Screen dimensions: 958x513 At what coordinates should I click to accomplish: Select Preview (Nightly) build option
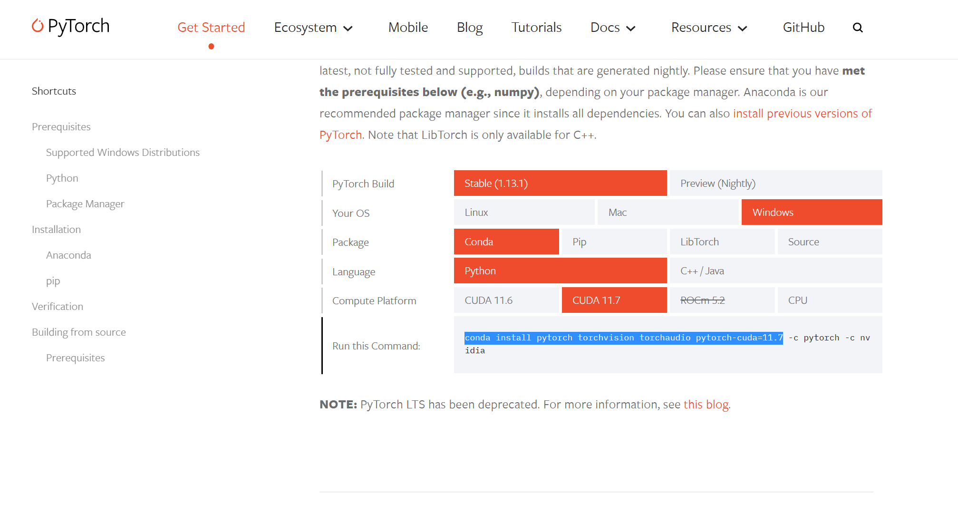pos(775,183)
